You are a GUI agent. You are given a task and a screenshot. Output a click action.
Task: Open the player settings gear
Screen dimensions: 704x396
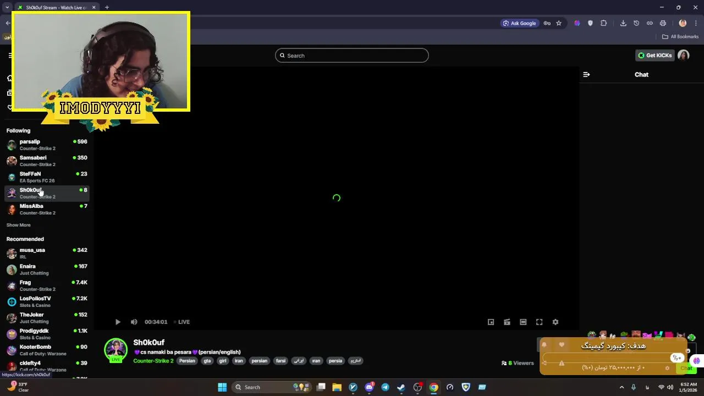click(x=555, y=322)
